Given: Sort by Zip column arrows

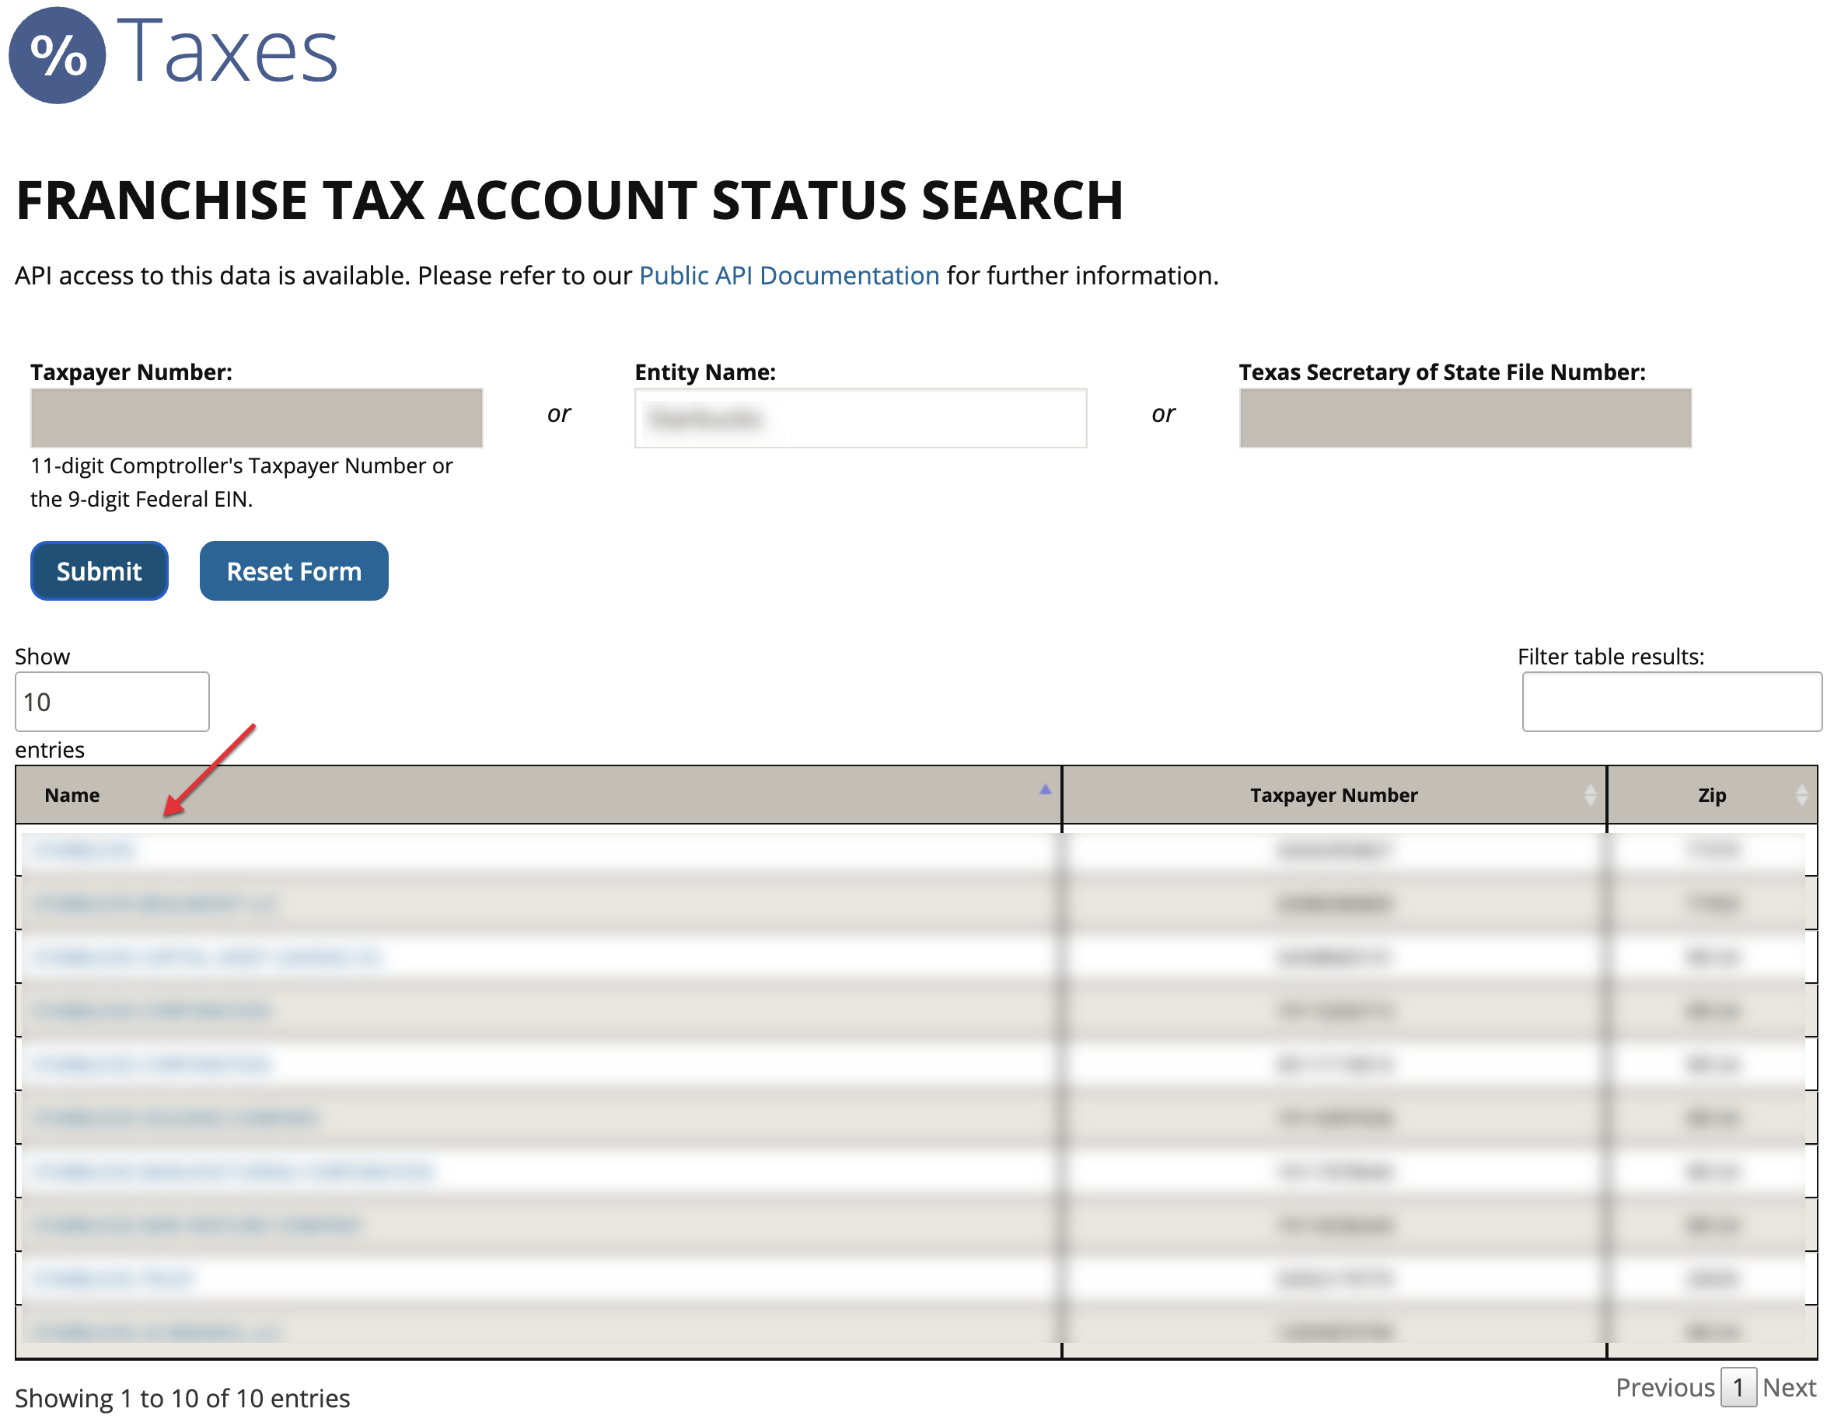Looking at the screenshot, I should (1801, 795).
